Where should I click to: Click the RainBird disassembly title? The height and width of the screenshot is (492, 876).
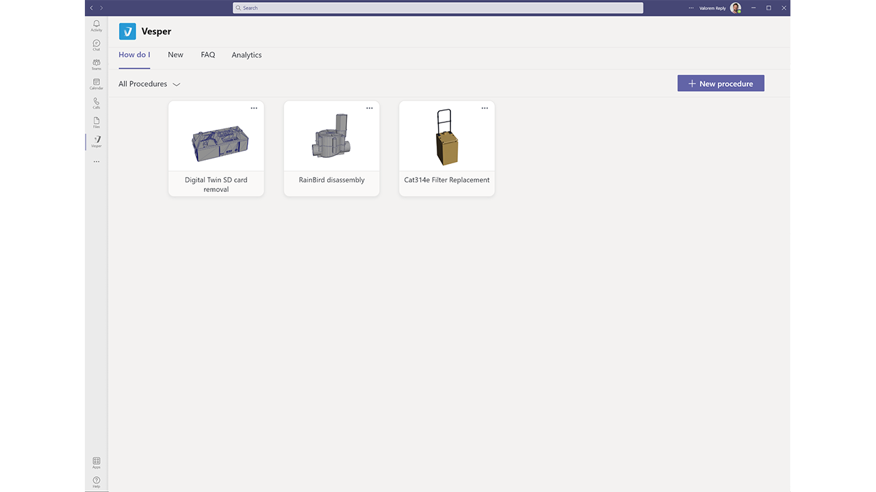point(332,180)
